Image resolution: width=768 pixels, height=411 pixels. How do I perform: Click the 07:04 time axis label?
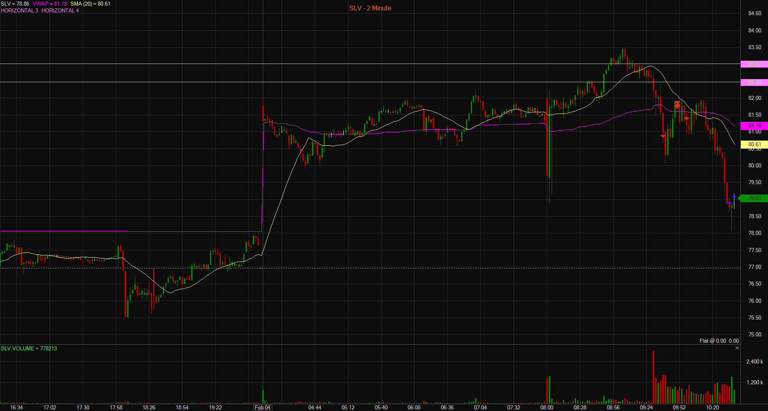480,407
